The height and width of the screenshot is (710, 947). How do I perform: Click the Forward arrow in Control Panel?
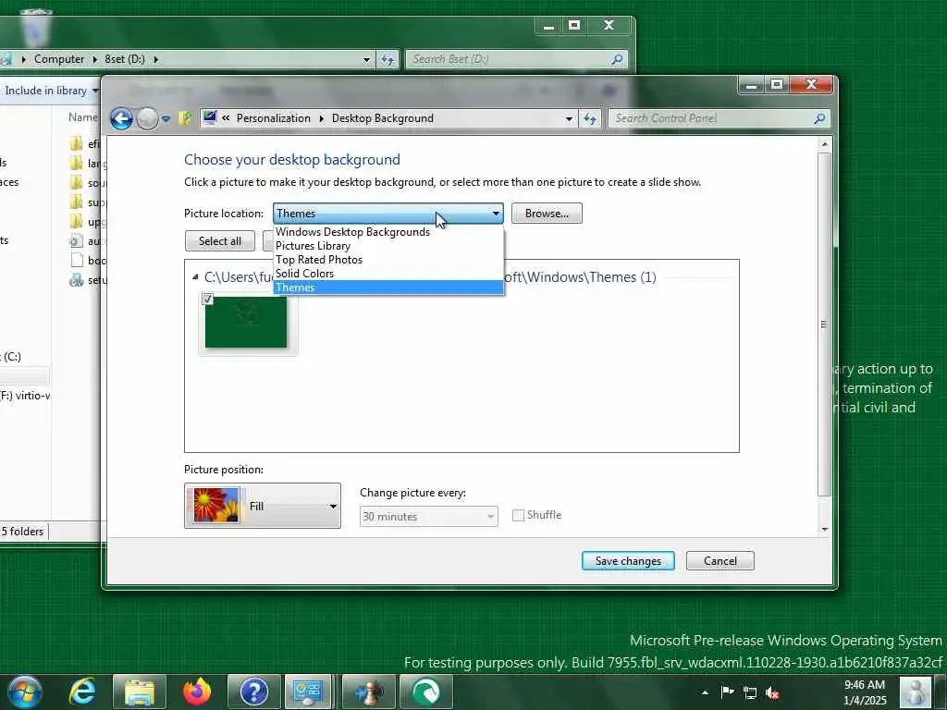pos(147,118)
